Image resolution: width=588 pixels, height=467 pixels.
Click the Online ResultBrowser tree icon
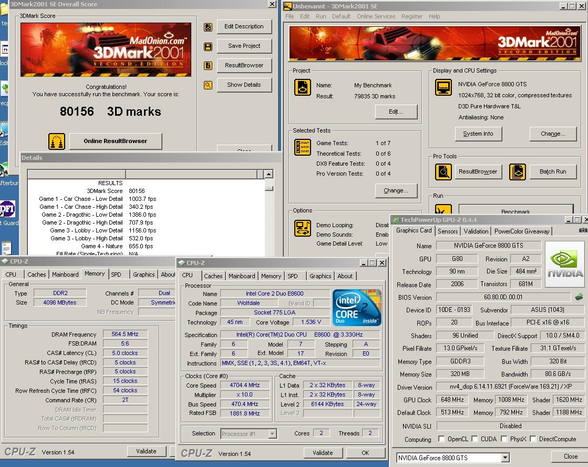(57, 141)
